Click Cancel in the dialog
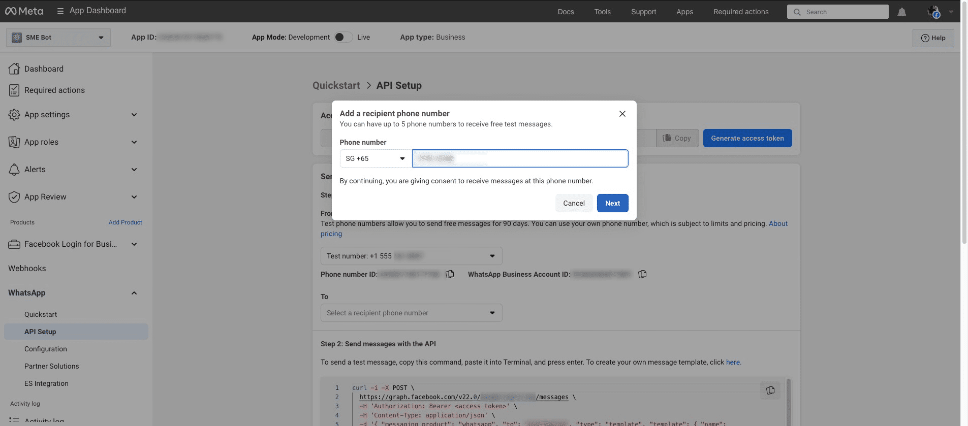Viewport: 968px width, 426px height. [x=574, y=203]
